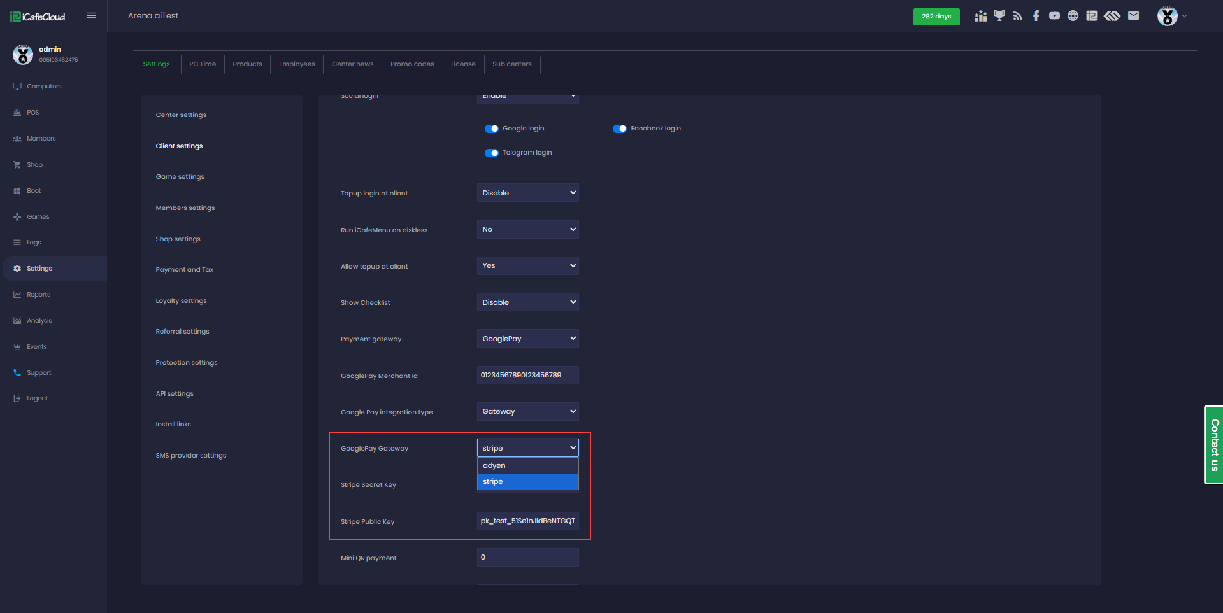Select adyen from the GooglePay Gateway list
Viewport: 1223px width, 613px height.
527,465
